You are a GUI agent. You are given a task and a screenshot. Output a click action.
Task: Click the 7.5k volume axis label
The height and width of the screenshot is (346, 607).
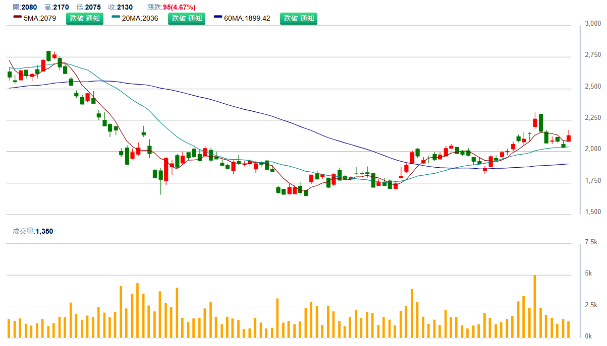point(591,242)
